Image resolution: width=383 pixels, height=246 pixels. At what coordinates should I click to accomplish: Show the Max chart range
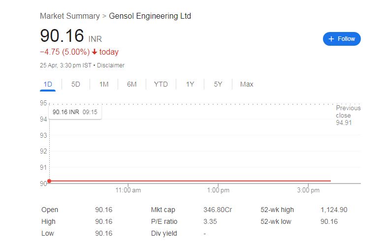[247, 84]
